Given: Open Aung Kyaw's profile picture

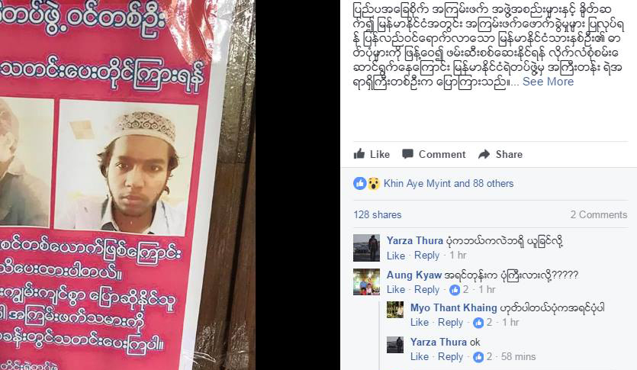Looking at the screenshot, I should coord(366,282).
